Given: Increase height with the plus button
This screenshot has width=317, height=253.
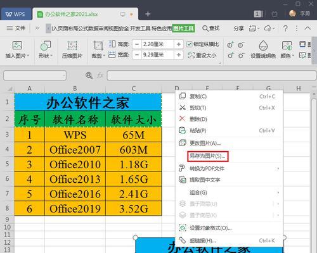Looking at the screenshot, I should 179,44.
